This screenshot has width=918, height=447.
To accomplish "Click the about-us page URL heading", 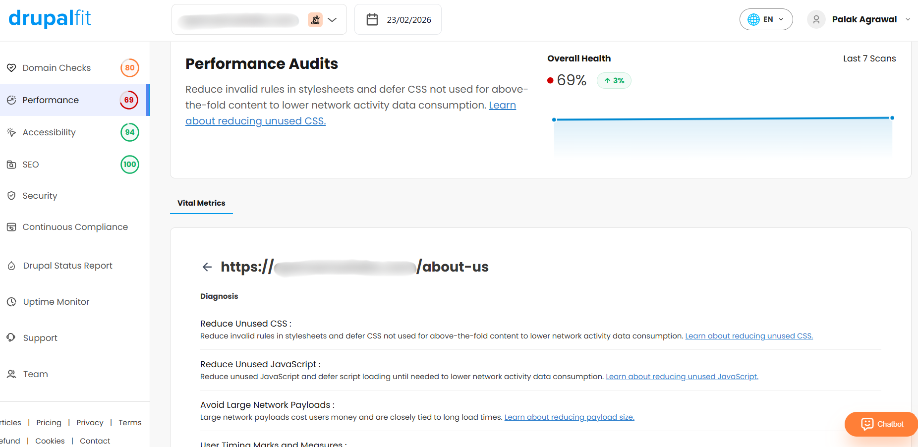I will pyautogui.click(x=354, y=267).
